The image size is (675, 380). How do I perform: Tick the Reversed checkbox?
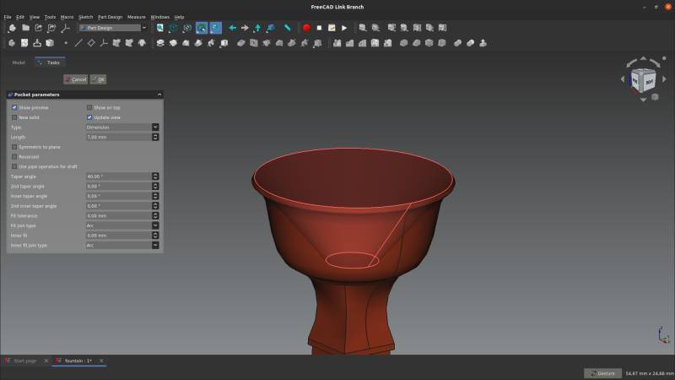coord(14,157)
